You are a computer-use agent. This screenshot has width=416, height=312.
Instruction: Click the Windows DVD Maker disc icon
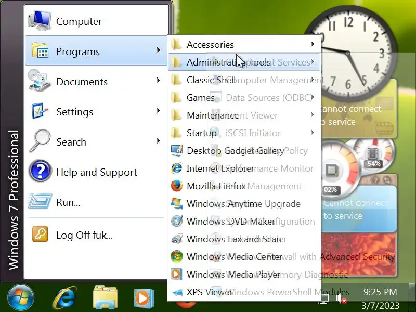pos(177,222)
